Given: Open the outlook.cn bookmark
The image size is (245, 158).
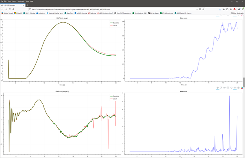Looking at the screenshot, I should (x=41, y=13).
